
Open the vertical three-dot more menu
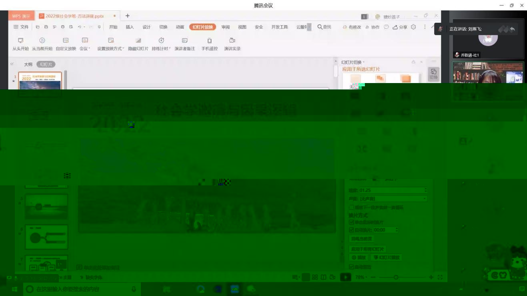[x=425, y=27]
